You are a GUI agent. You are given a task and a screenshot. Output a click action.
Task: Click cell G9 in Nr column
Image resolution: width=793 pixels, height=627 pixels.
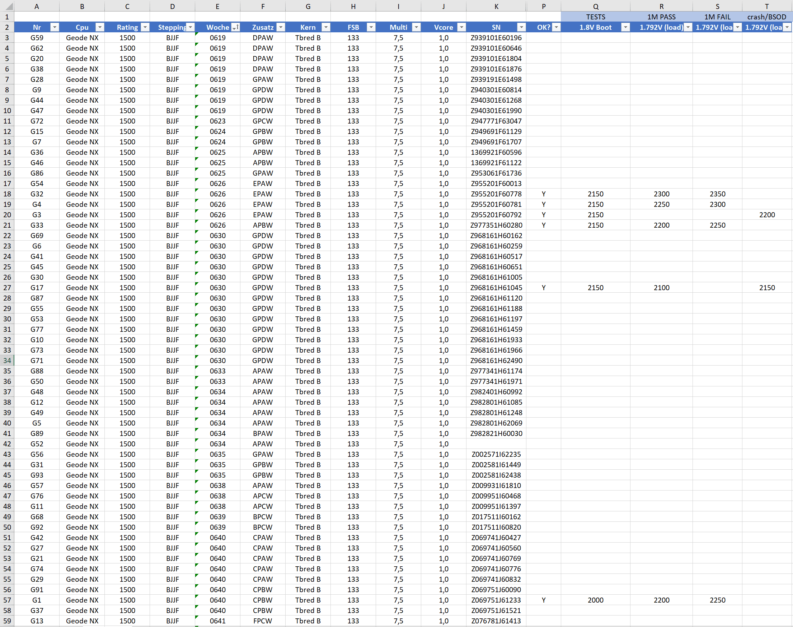[x=37, y=90]
